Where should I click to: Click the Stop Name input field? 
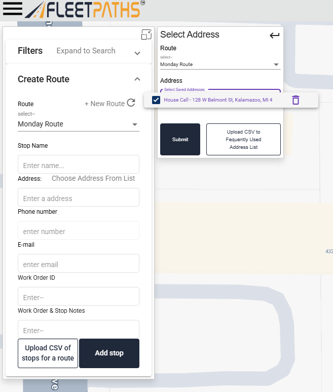pyautogui.click(x=79, y=165)
